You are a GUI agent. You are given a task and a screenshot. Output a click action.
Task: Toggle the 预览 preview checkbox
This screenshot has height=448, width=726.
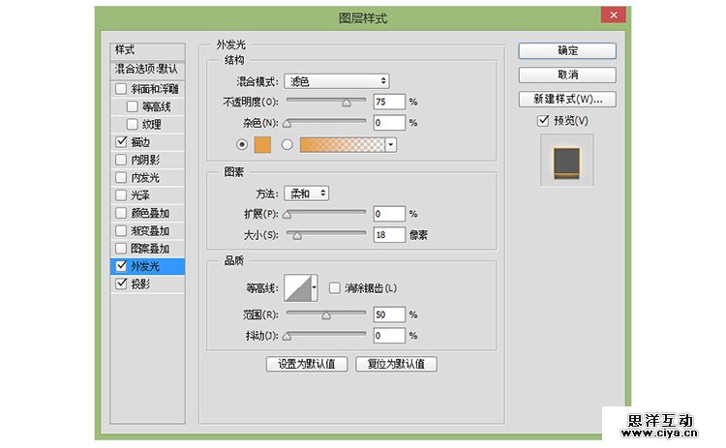click(542, 121)
